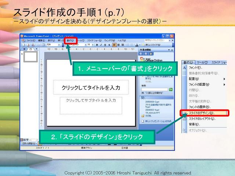This screenshot has width=235, height=176.
Task: Select Align Left icon
Action: pyautogui.click(x=114, y=45)
